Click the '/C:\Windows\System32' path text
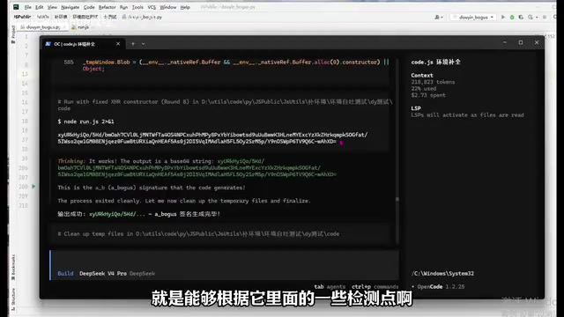This screenshot has height=317, width=564. coord(442,274)
